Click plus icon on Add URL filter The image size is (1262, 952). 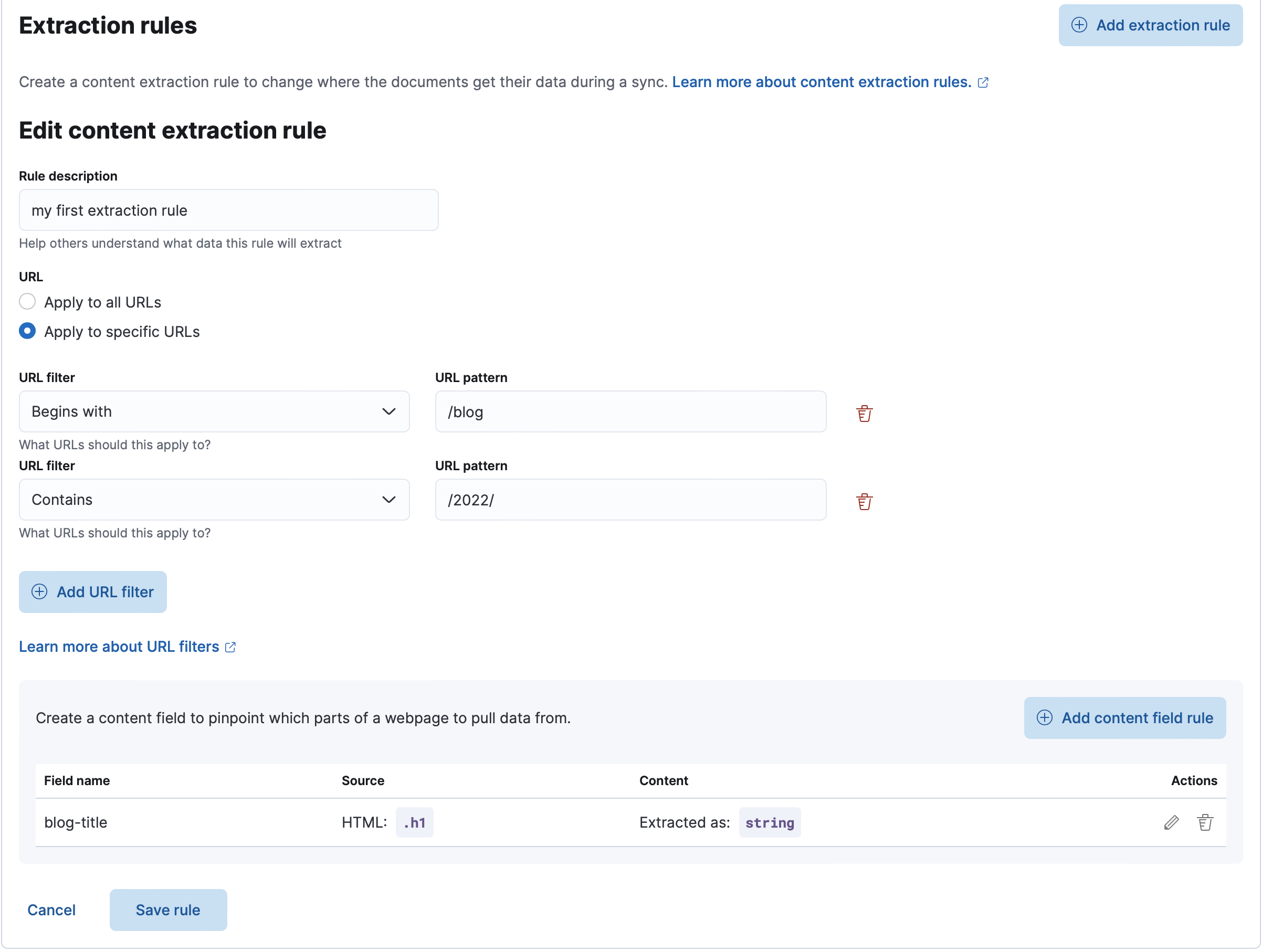coord(39,591)
